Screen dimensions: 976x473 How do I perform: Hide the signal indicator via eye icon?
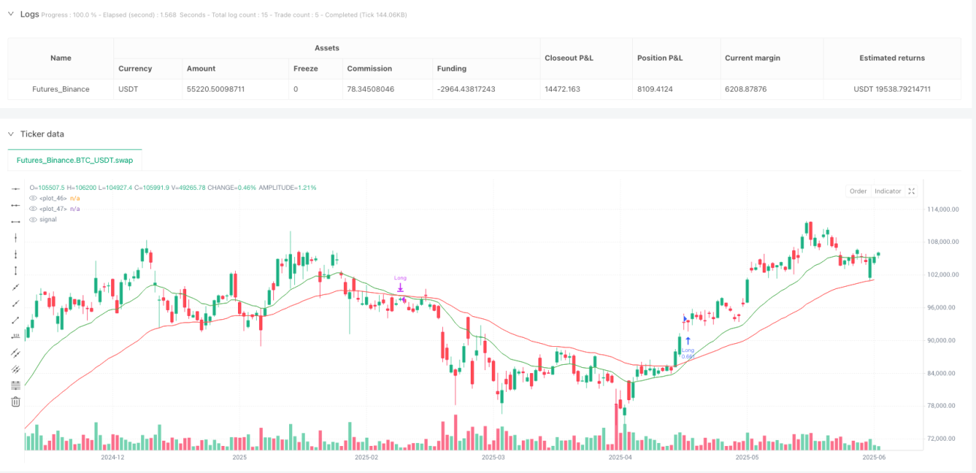point(32,219)
